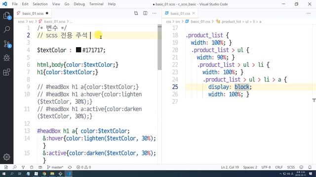
Task: Click line number 13 in left editor
Action: pos(27,131)
